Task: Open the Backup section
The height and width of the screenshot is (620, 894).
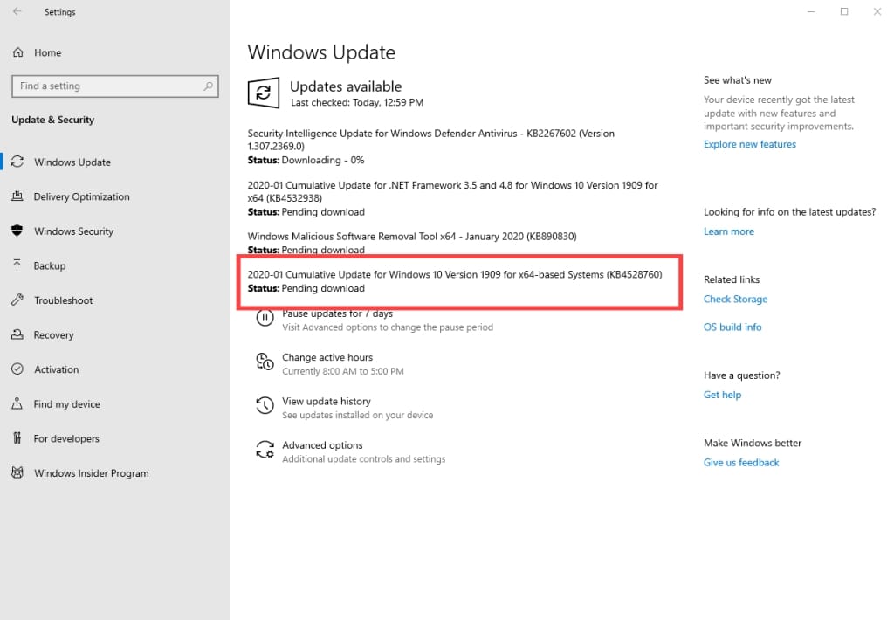Action: 50,265
